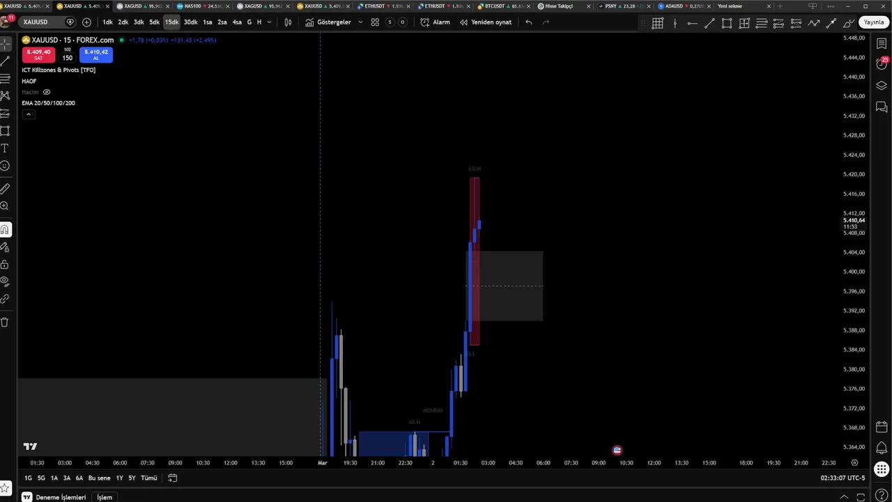Open the calendar panel icon

tap(882, 427)
